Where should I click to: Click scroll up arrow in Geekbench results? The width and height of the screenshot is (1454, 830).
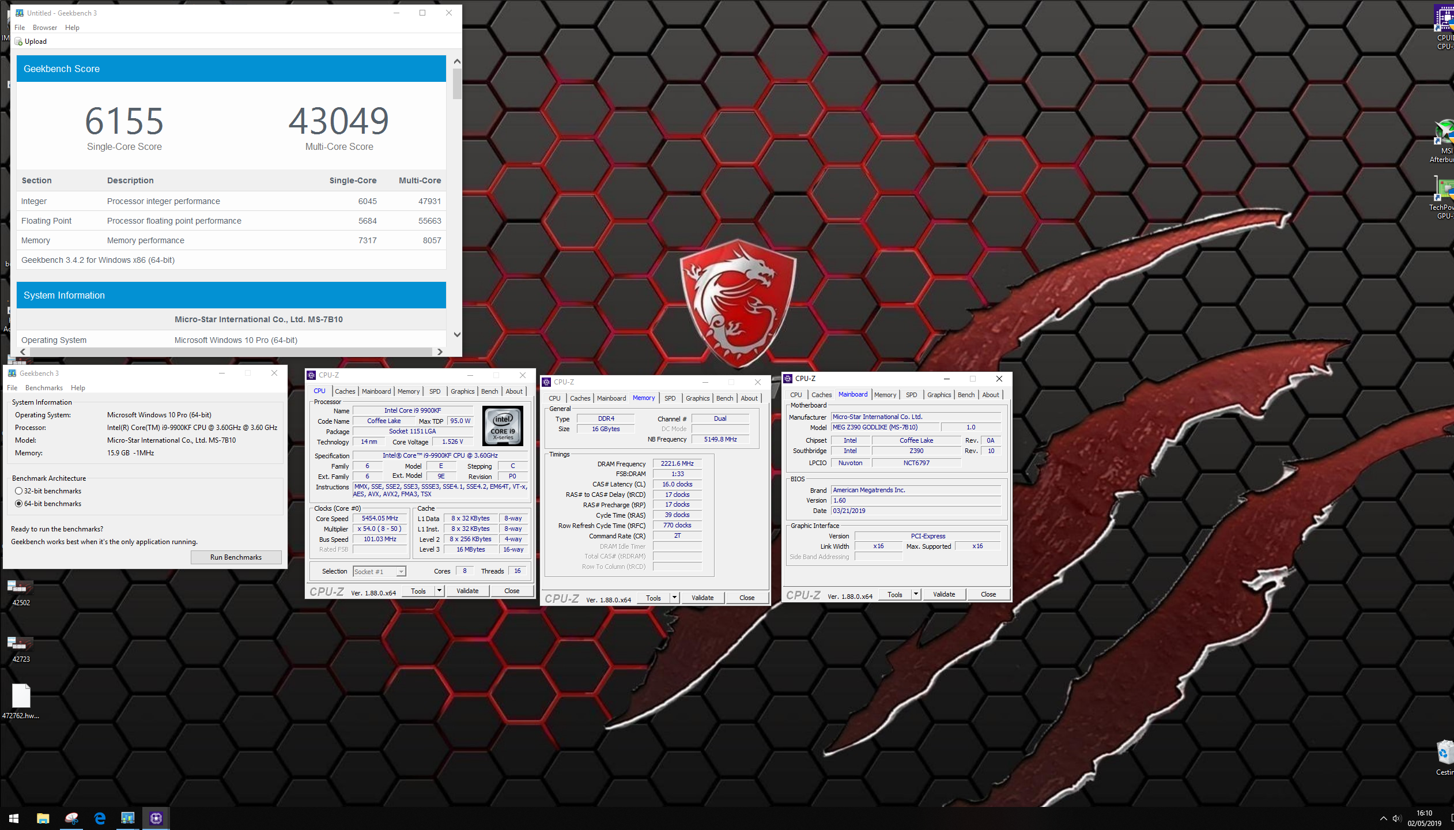tap(457, 61)
